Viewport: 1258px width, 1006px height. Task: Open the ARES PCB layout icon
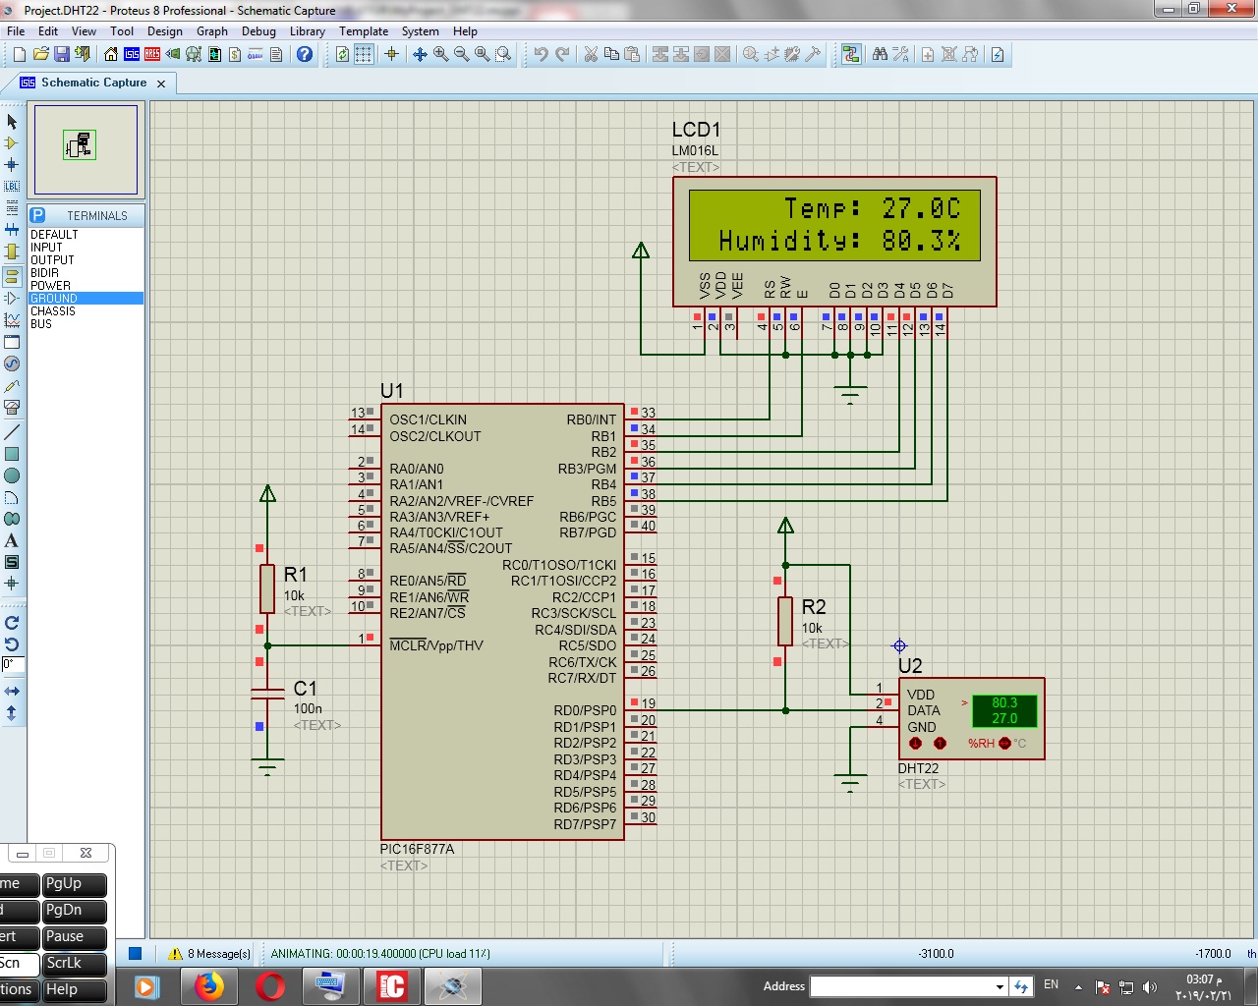click(152, 54)
